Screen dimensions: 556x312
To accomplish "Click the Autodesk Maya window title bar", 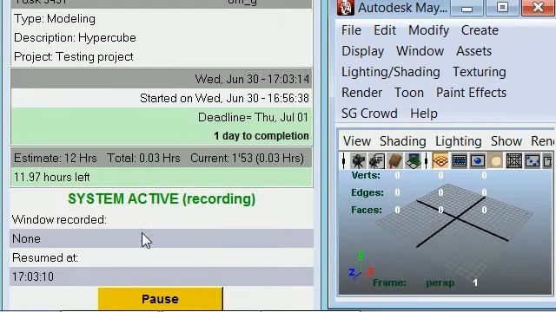I will point(402,8).
